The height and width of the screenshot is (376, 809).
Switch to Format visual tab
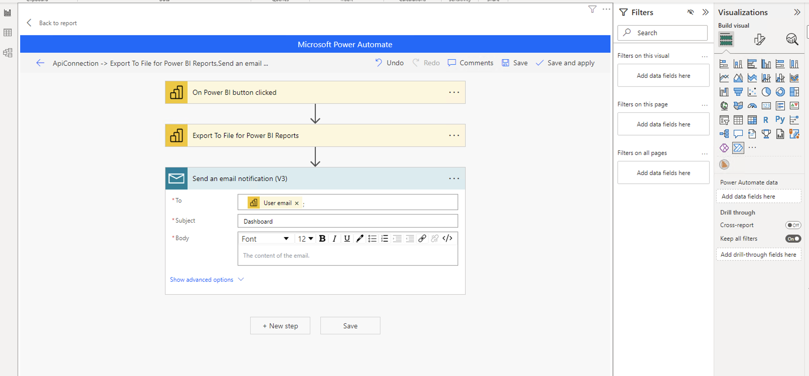[x=759, y=40]
